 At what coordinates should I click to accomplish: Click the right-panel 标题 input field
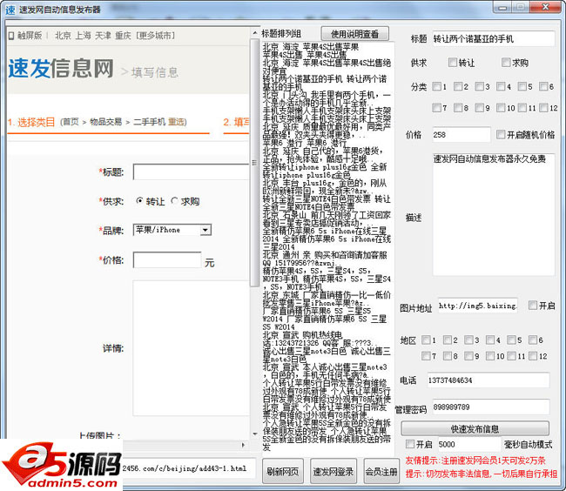tap(493, 38)
